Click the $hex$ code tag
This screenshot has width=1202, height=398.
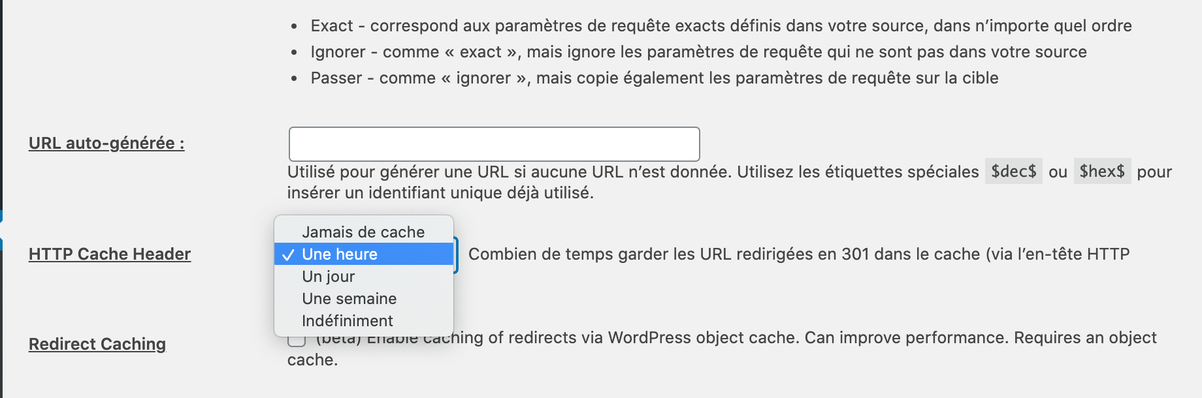(x=1102, y=172)
